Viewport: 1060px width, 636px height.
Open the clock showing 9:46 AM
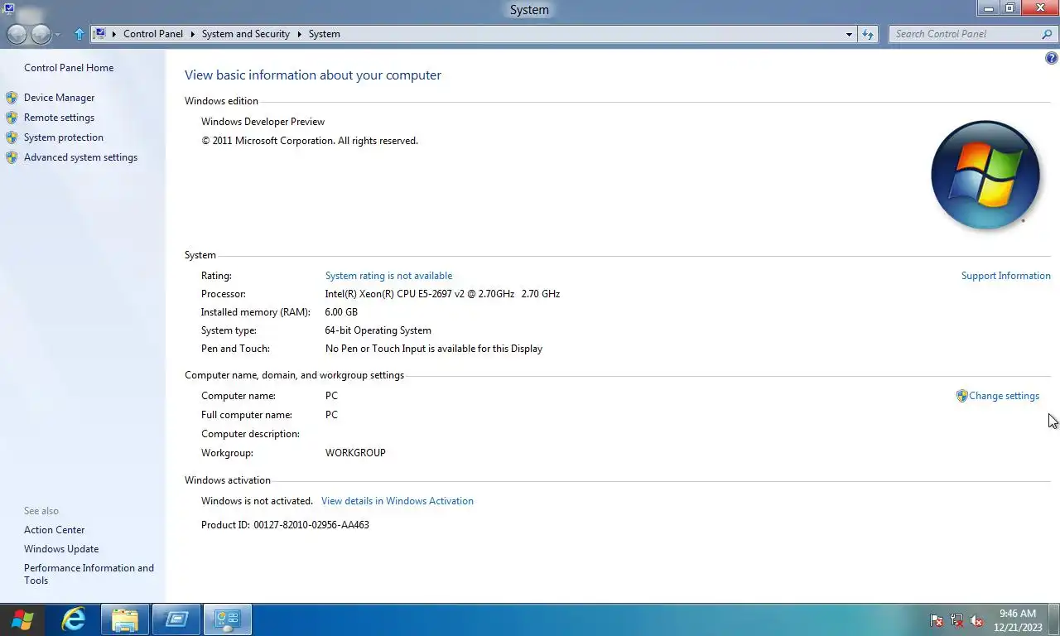1018,620
